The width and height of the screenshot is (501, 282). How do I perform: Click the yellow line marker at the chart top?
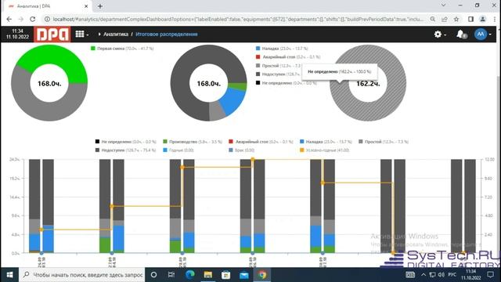[253, 159]
